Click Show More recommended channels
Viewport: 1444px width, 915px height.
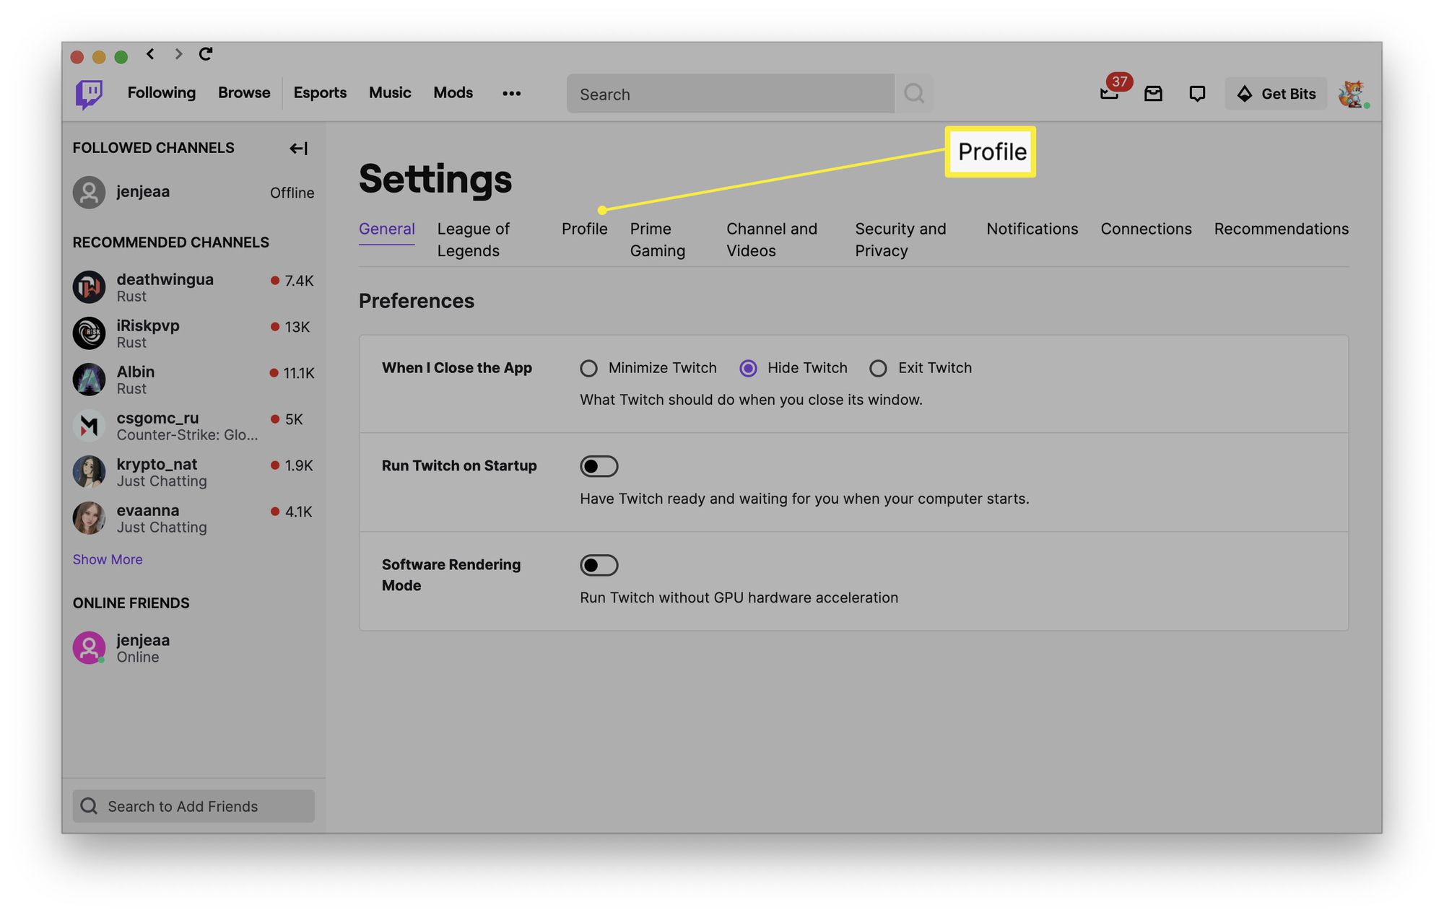tap(108, 560)
